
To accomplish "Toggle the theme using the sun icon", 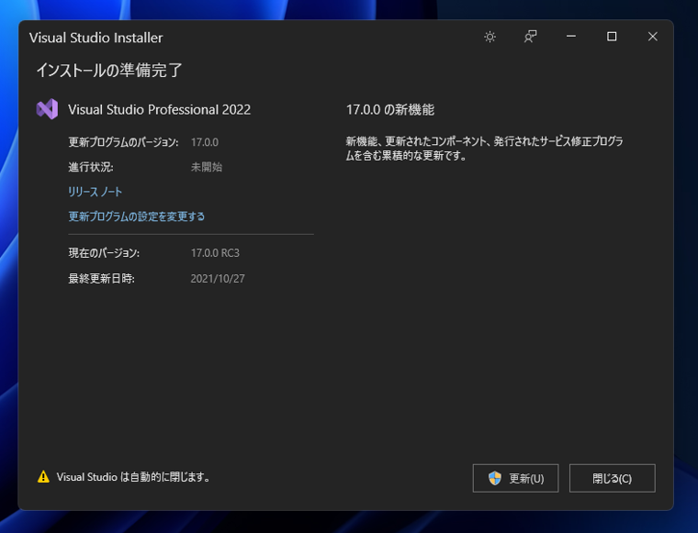I will (490, 37).
